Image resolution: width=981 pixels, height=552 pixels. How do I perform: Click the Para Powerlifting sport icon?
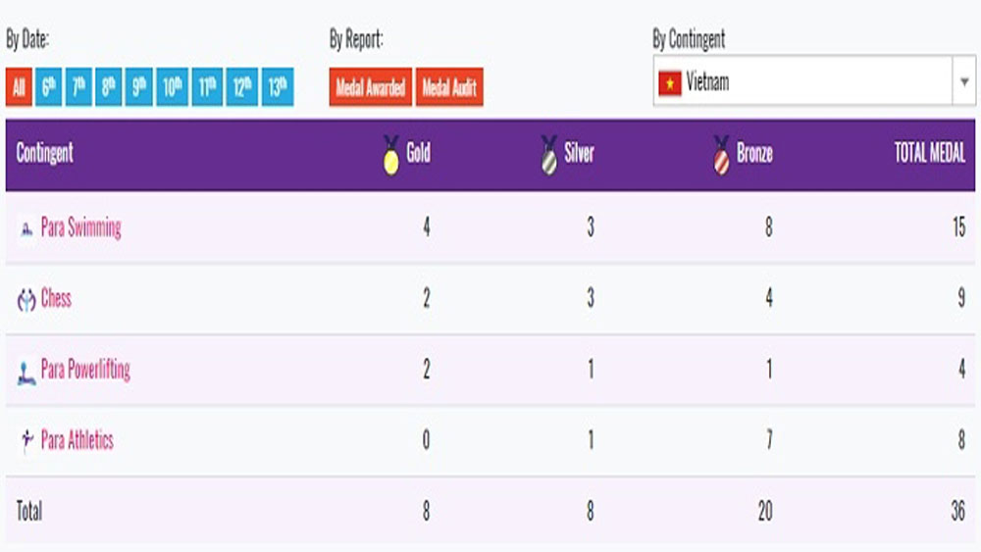[x=26, y=374]
